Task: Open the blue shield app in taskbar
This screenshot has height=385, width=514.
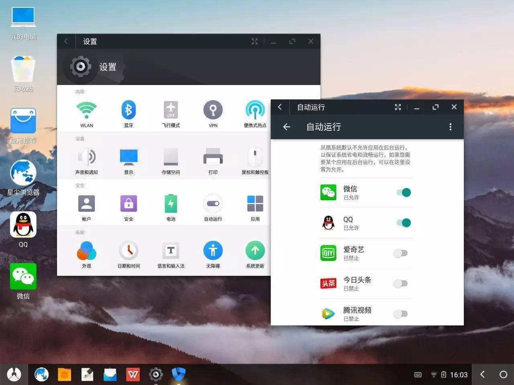Action: tap(179, 375)
